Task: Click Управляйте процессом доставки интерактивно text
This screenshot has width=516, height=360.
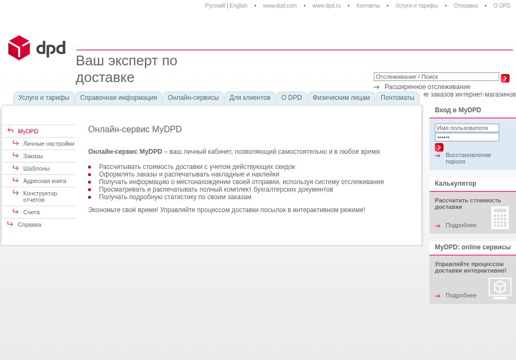Action: tap(471, 267)
